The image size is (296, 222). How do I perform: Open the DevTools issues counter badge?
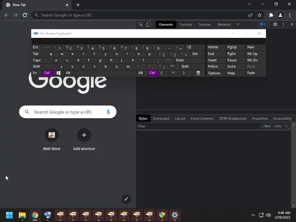point(263,24)
